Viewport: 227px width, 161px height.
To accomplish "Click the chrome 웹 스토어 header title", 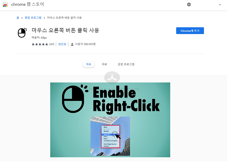I will point(28,4).
